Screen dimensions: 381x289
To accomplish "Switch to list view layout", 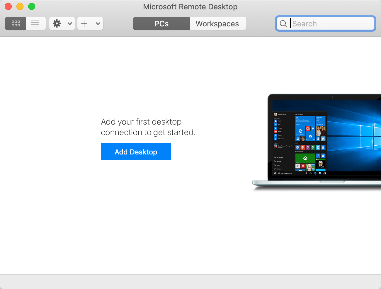I will (35, 23).
